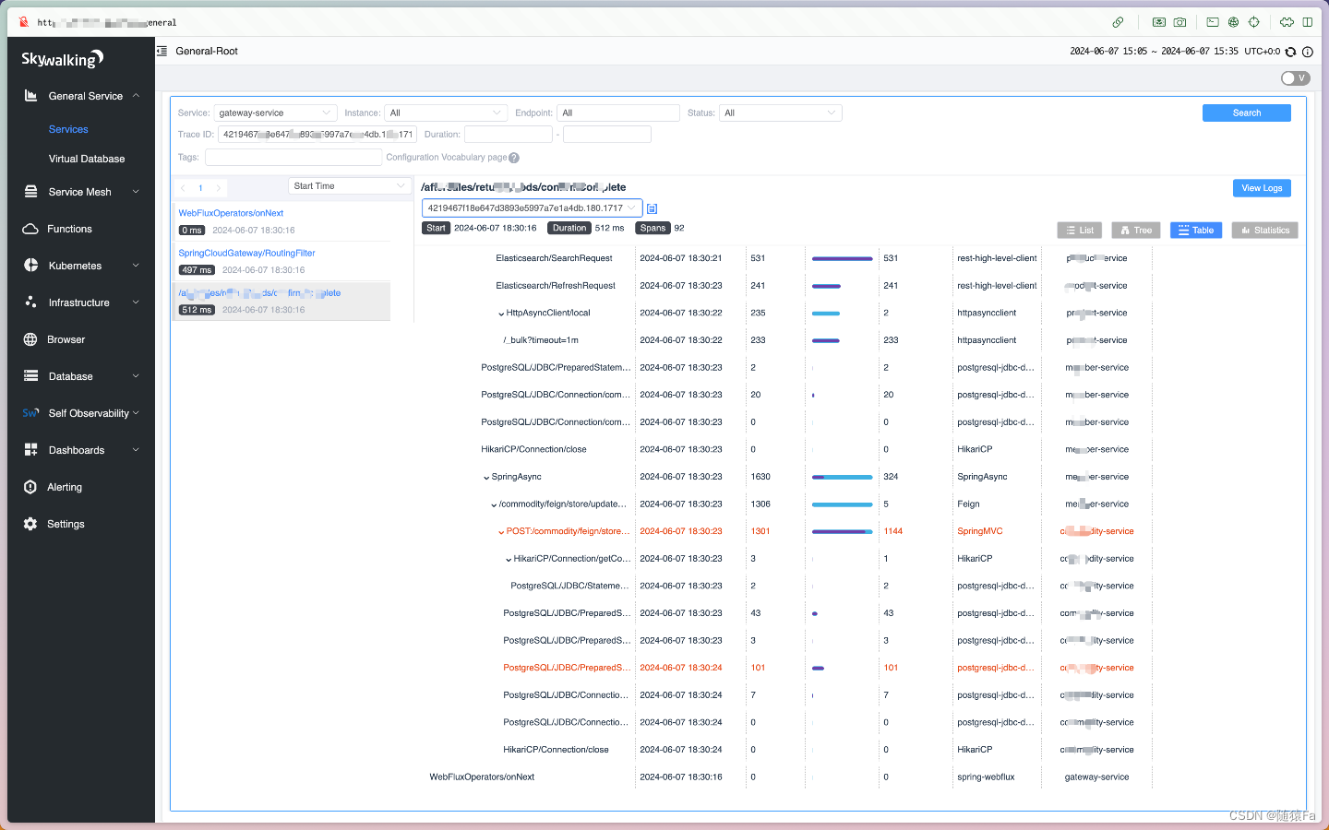
Task: Click the Self Observability Sw icon
Action: point(30,413)
